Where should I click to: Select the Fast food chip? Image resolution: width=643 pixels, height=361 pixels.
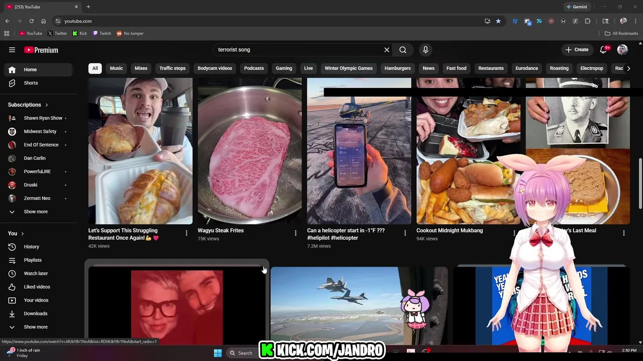click(x=456, y=68)
